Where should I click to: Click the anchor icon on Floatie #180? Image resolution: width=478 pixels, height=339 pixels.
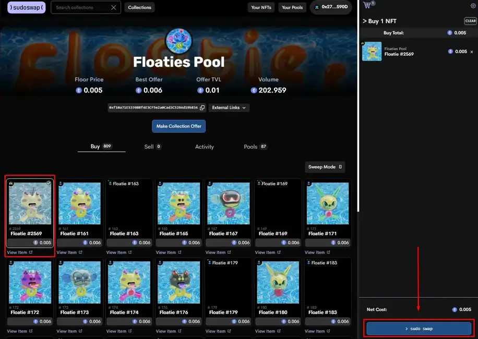click(259, 262)
